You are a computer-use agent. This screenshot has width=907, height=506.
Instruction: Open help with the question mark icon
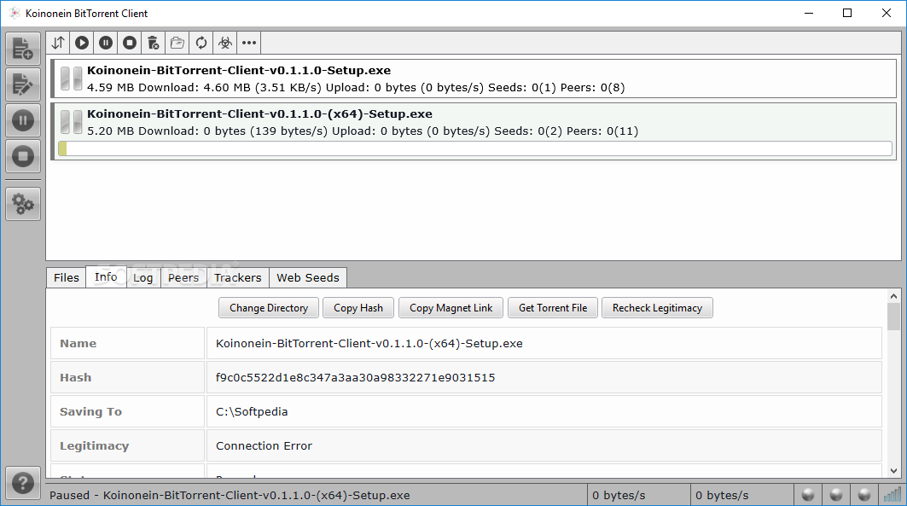click(23, 482)
